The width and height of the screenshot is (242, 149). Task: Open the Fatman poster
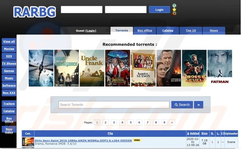coord(220,68)
